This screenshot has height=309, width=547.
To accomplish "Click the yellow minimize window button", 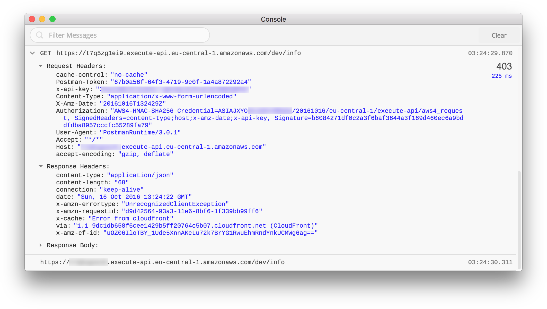I will 42,19.
